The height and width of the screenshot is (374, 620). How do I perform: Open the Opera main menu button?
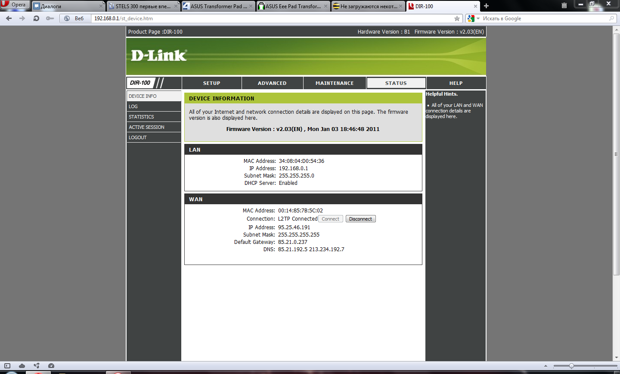15,5
